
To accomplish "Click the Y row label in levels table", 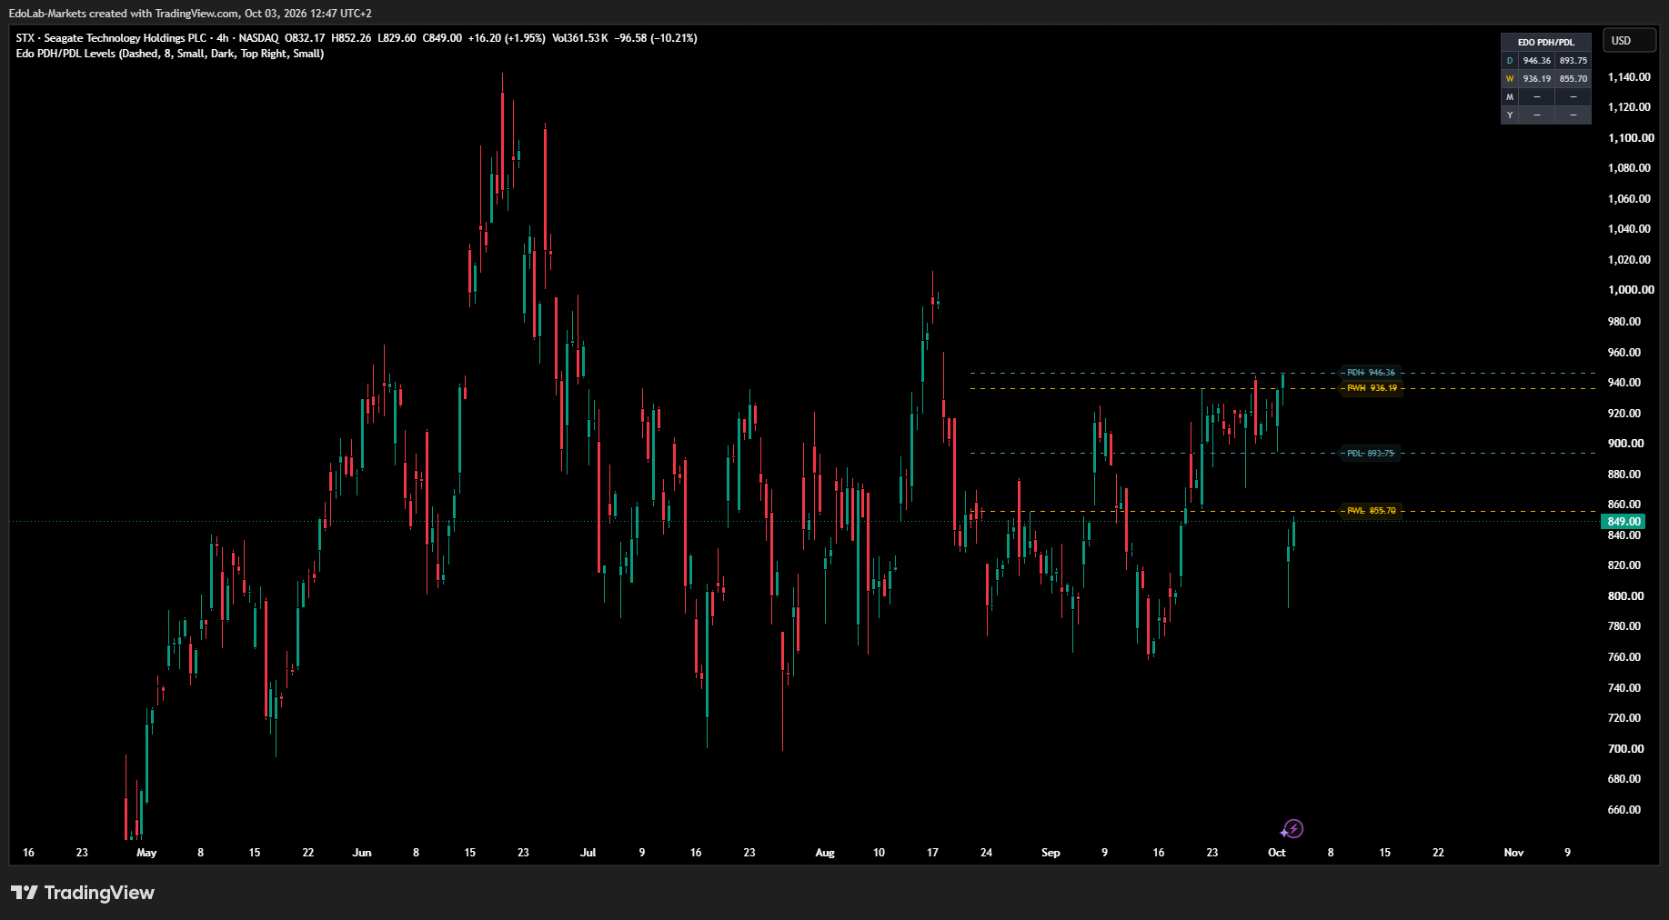I will coord(1510,115).
